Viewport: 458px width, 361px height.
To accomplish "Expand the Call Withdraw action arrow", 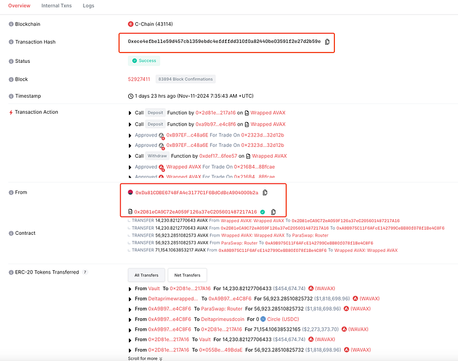I will pos(131,156).
